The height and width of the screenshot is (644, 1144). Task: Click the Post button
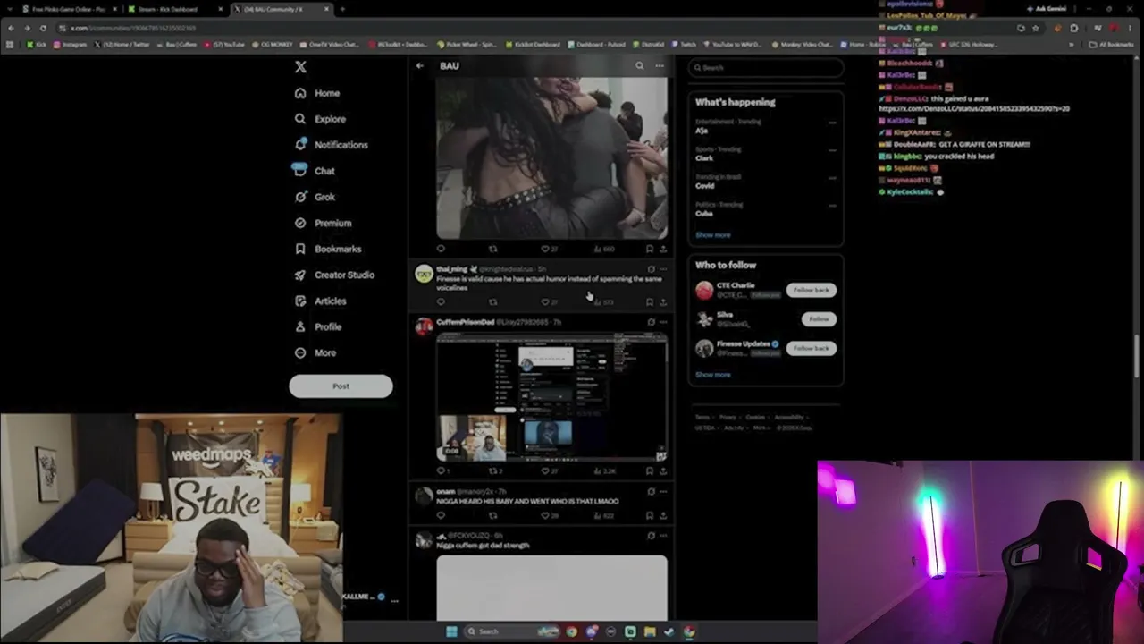[341, 386]
